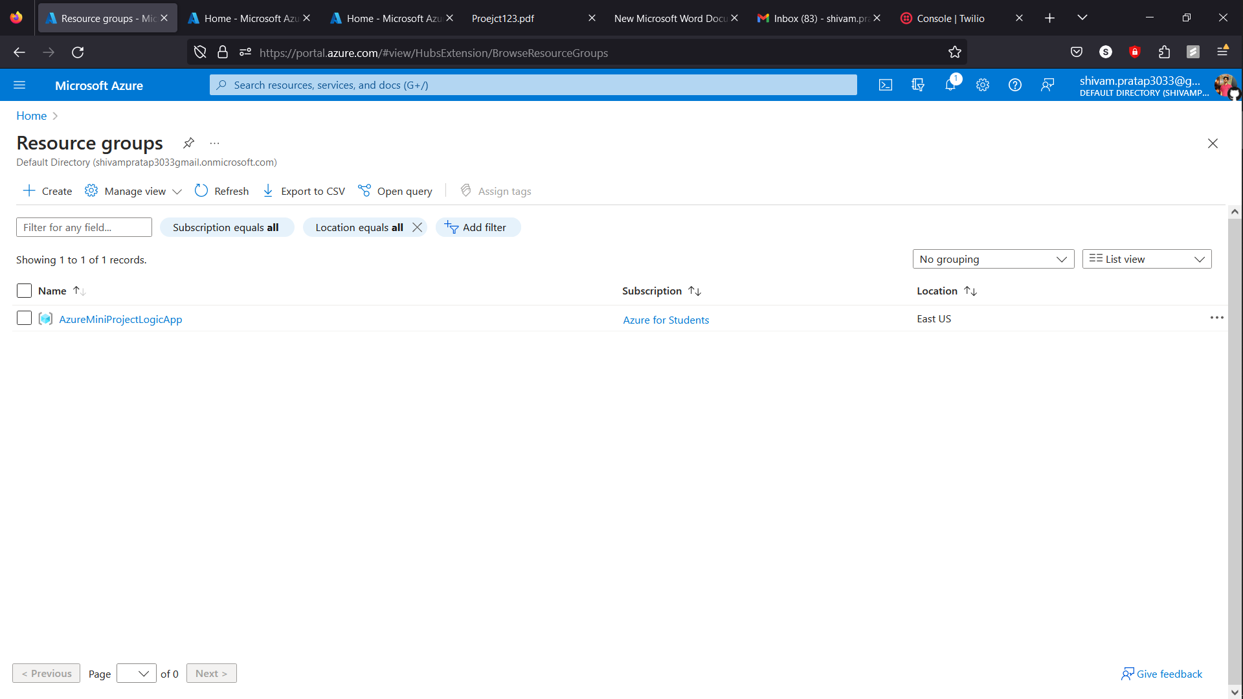Screen dimensions: 1243x699
Task: Open the Help and support icon
Action: [1014, 85]
